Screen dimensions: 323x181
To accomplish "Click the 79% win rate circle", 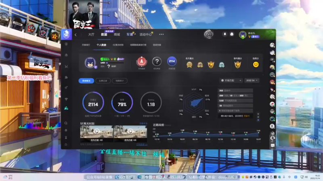I will 122,103.
